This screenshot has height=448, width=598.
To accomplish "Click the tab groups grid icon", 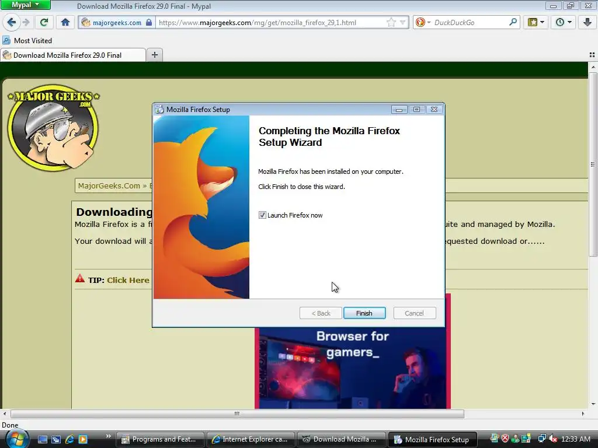I will [592, 55].
